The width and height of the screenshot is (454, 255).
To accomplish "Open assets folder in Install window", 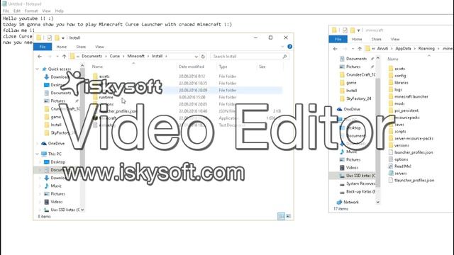I will (104, 76).
